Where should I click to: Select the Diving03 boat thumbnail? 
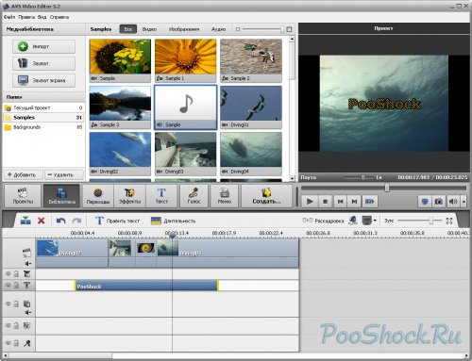click(x=185, y=154)
